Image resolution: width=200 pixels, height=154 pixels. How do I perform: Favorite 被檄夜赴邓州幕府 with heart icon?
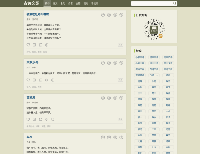pos(28,45)
